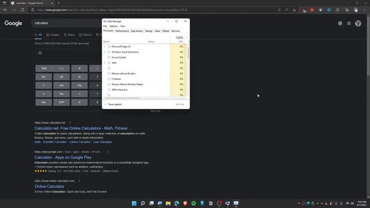Go to Google home via the logo

pos(13,23)
